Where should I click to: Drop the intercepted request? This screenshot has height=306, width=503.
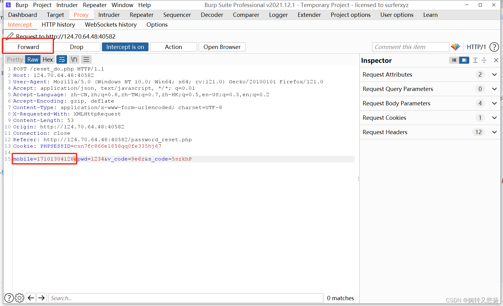[x=77, y=47]
